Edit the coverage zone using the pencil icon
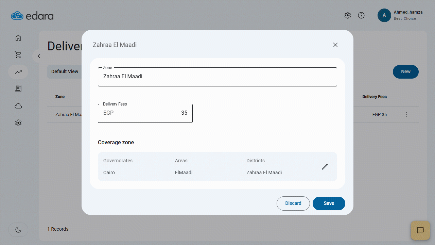 tap(325, 167)
